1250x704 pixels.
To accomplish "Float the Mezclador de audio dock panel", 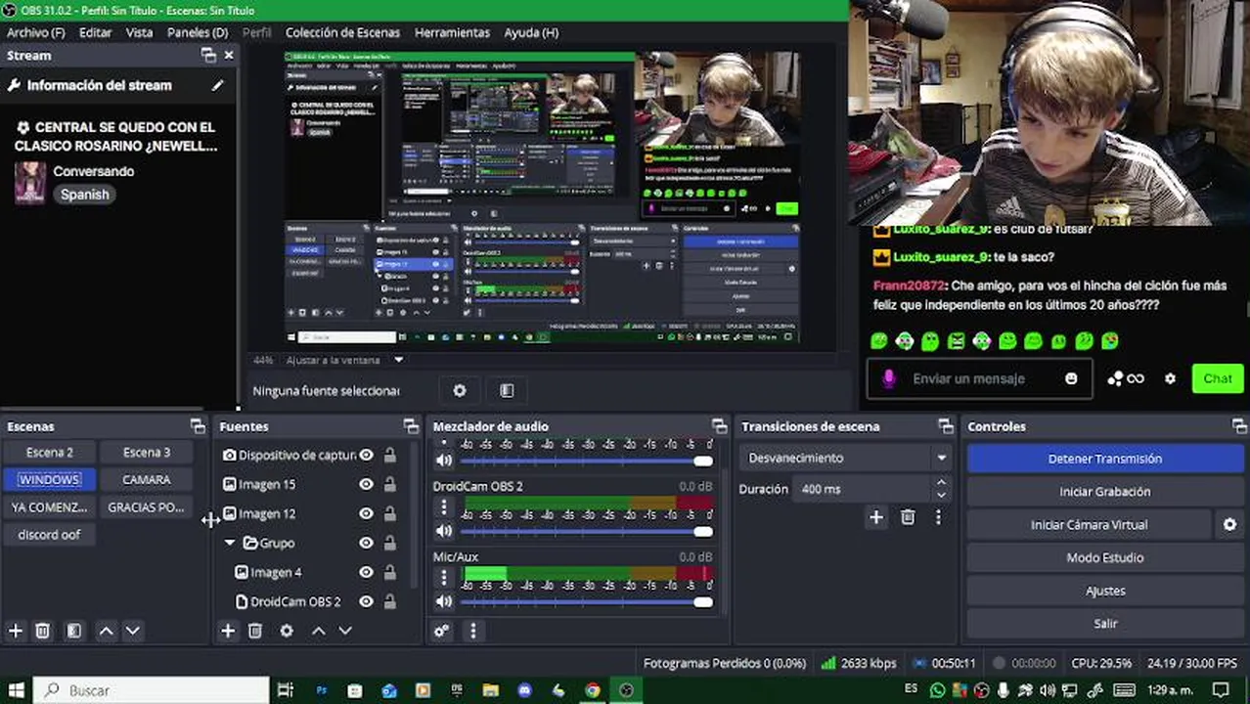I will point(720,426).
